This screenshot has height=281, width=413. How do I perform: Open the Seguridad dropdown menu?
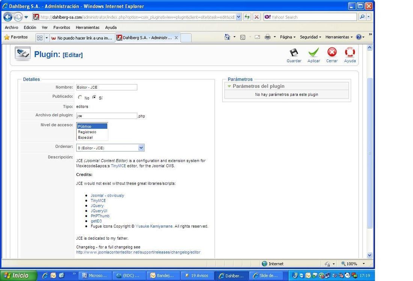click(x=311, y=37)
